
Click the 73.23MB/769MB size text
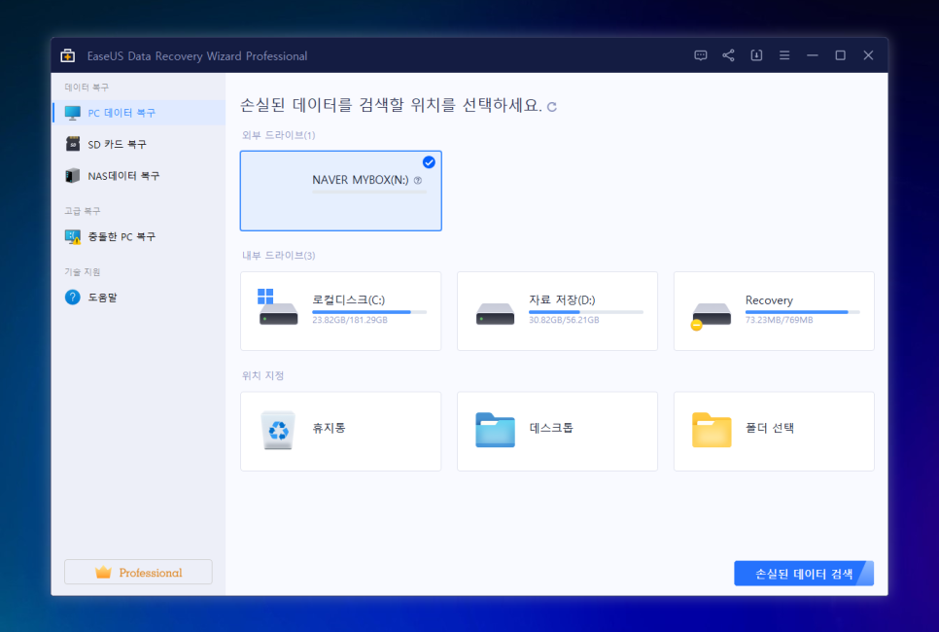780,321
